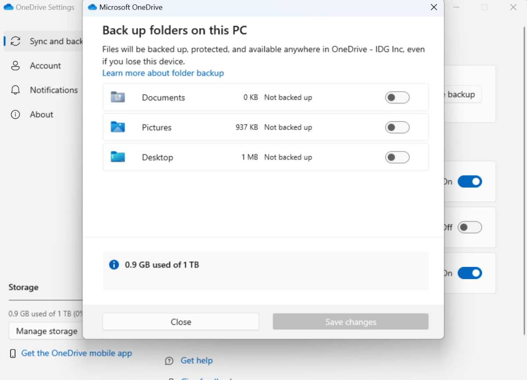Click the OneDrive cloud icon in dialog titlebar
The width and height of the screenshot is (527, 380).
coord(92,7)
